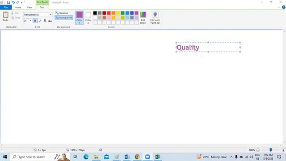
Task: Click the microphone tray icon
Action: click(236, 157)
